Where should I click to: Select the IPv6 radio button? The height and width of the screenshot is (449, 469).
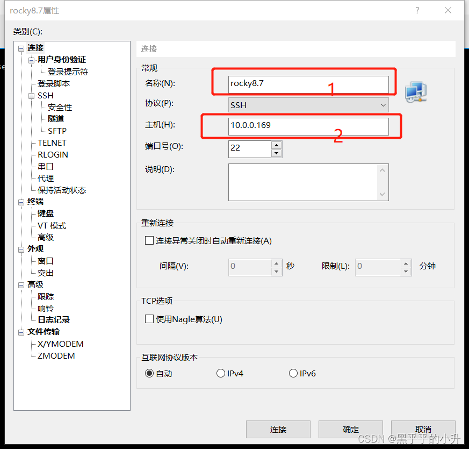tap(293, 373)
